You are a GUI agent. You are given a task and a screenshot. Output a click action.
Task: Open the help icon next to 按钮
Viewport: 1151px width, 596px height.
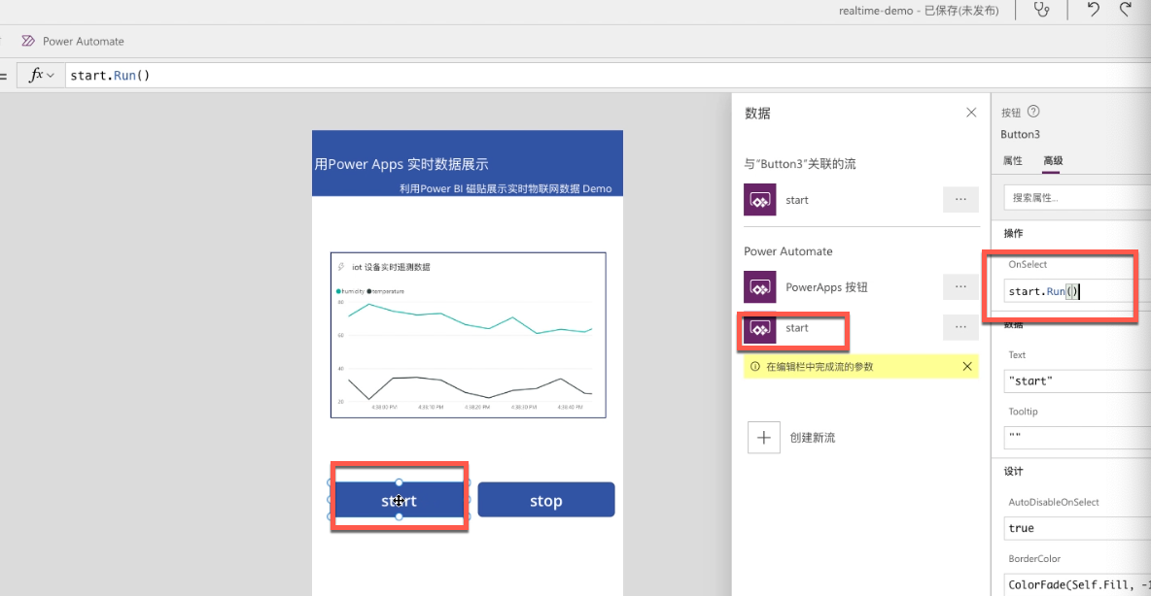tap(1033, 112)
